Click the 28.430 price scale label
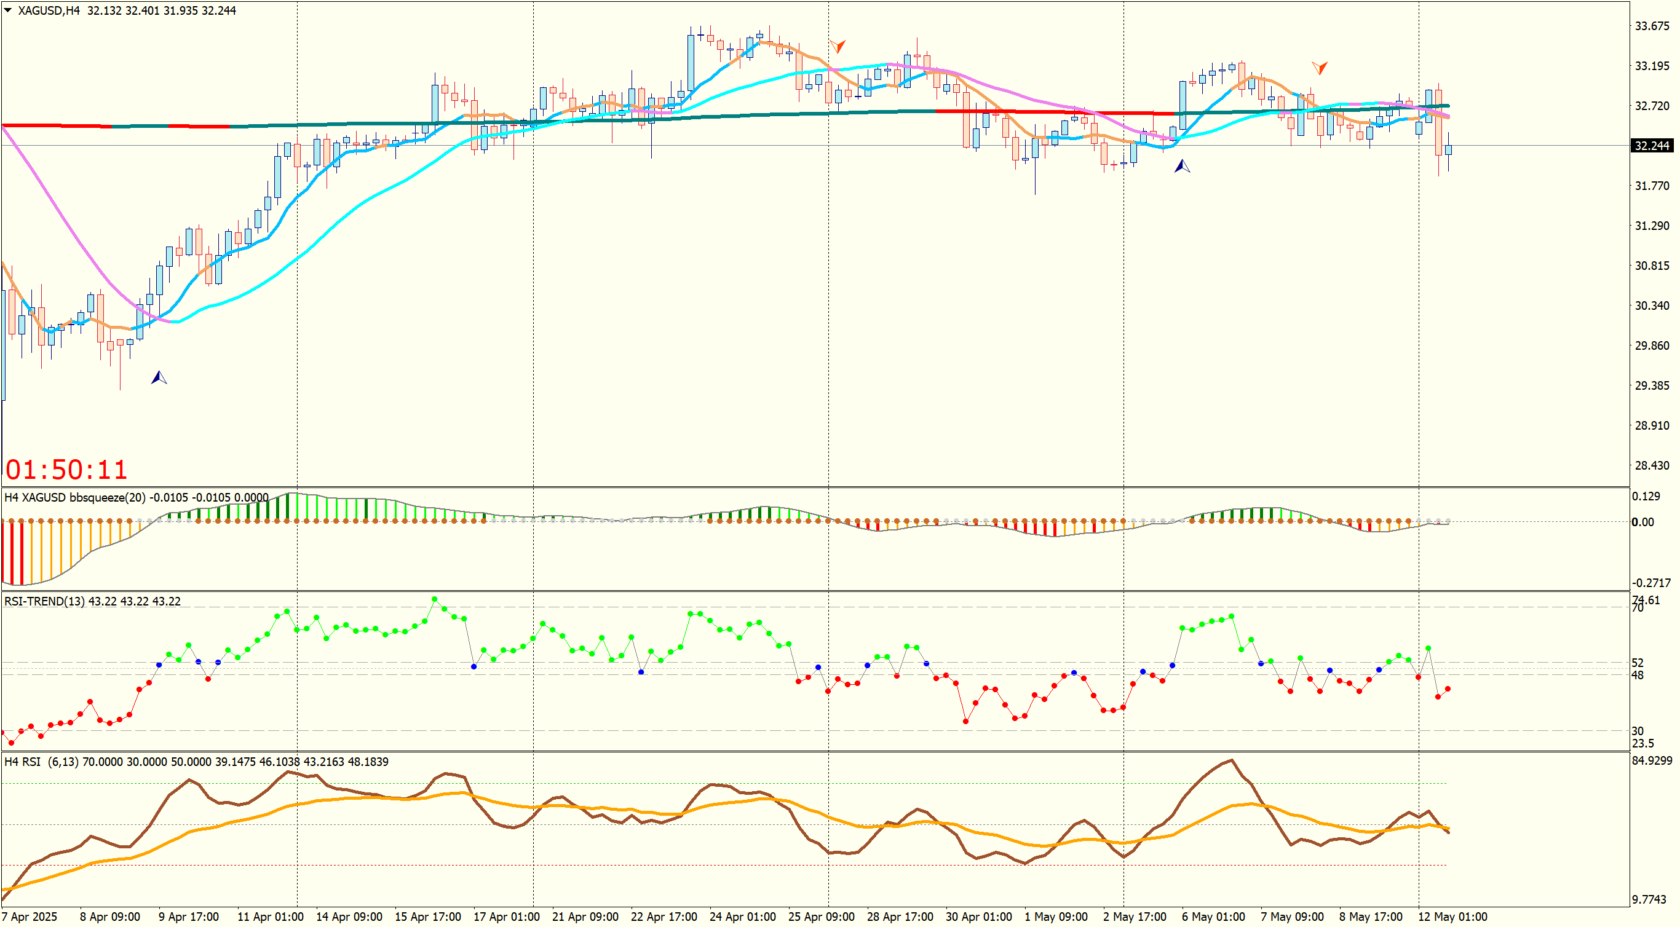 (x=1651, y=465)
